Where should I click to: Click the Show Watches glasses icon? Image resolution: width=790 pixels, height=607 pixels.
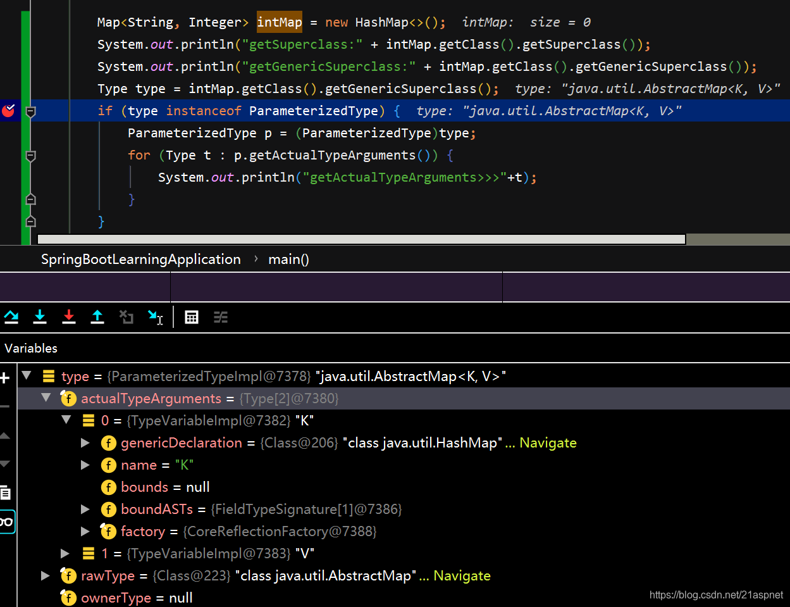click(x=6, y=522)
